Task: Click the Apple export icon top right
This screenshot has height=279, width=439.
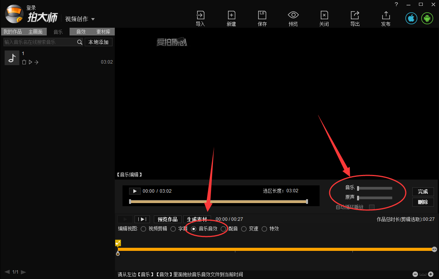Action: [411, 18]
